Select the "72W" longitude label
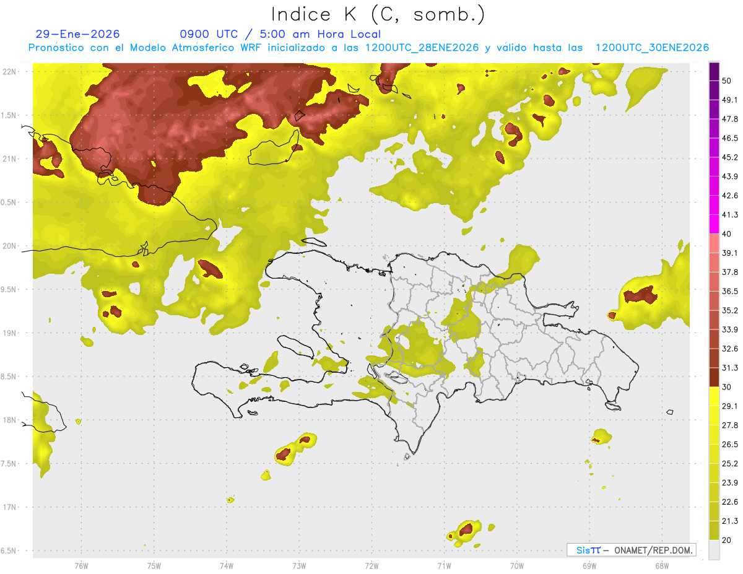The height and width of the screenshot is (574, 743). pos(372,565)
